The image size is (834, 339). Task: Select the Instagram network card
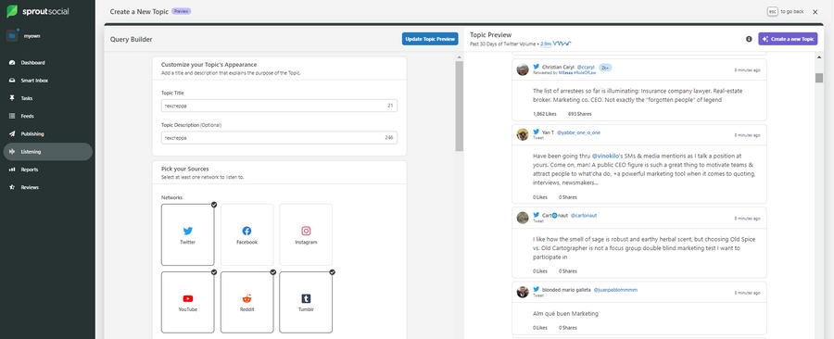[x=306, y=235]
